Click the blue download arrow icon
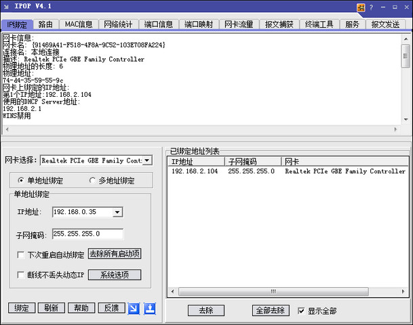This screenshot has width=413, height=325. pos(150,308)
